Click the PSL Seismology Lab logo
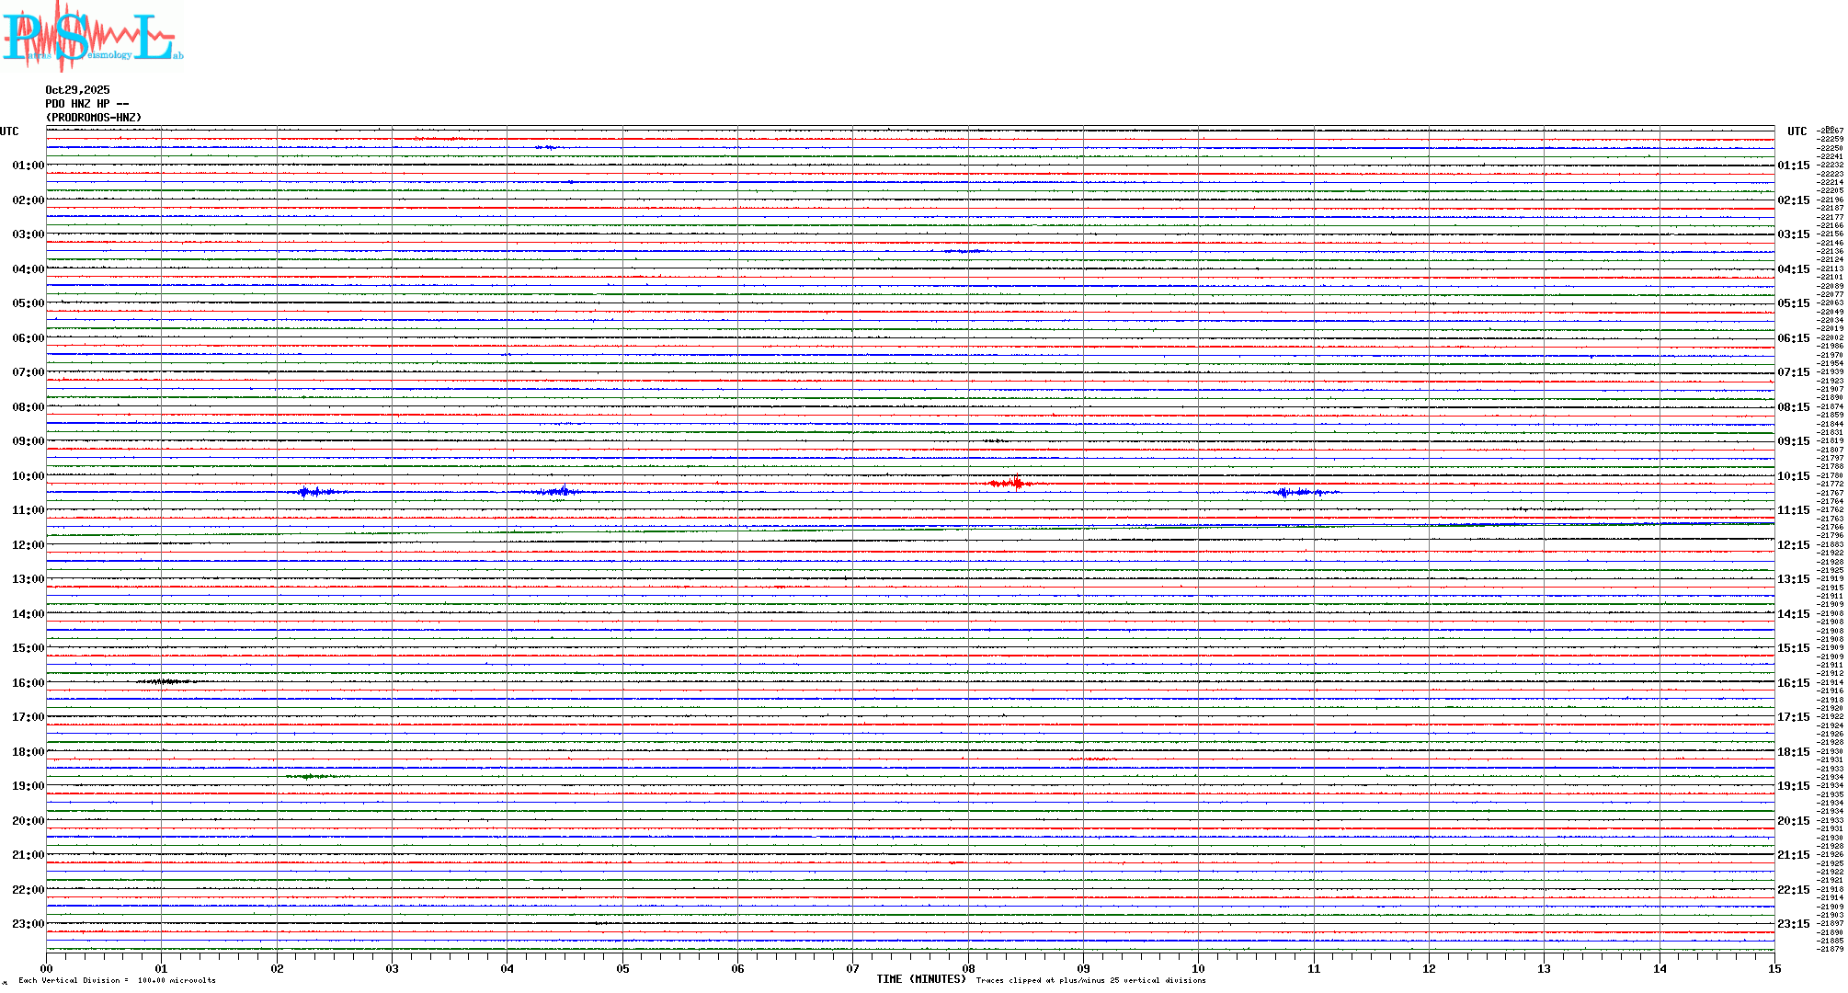Image resolution: width=1848 pixels, height=993 pixels. (92, 37)
